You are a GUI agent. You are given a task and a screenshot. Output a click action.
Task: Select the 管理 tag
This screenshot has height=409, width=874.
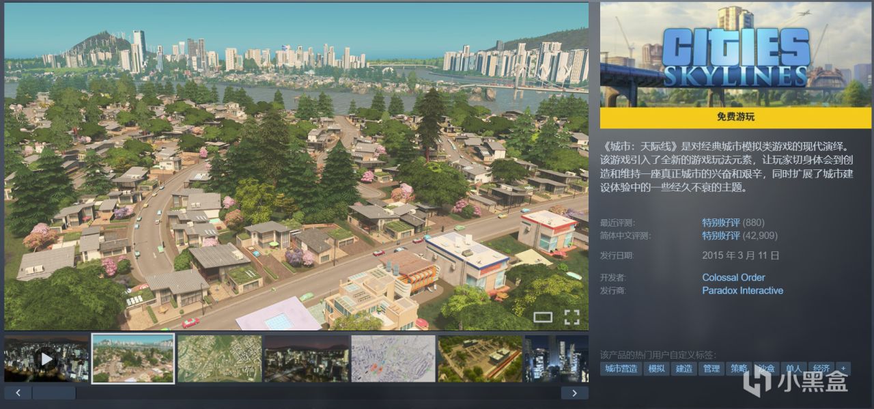coord(711,369)
